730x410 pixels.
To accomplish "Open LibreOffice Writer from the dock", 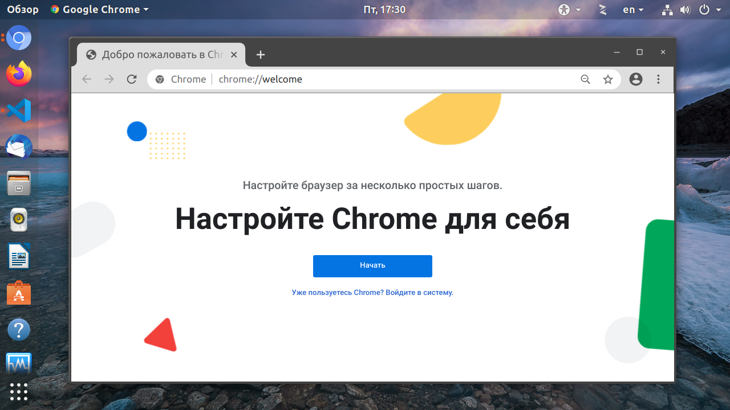I will click(x=19, y=256).
